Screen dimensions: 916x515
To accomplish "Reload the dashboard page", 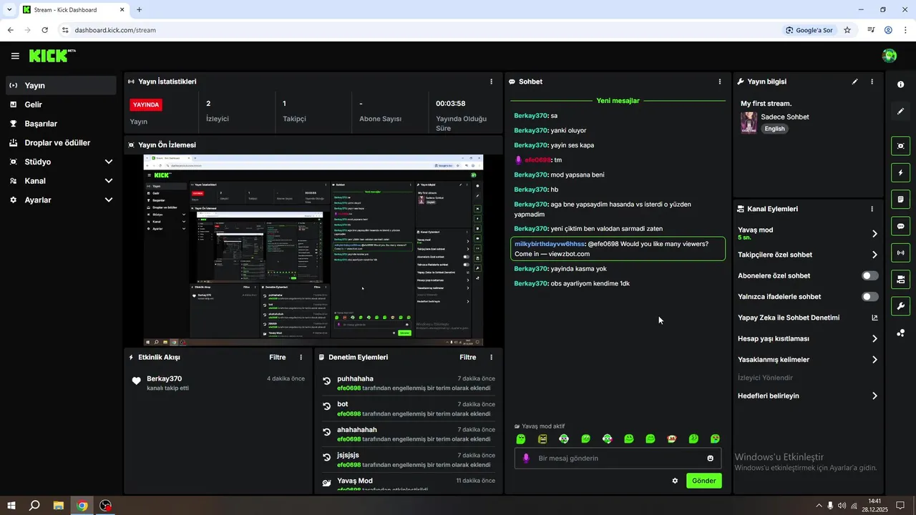I will [45, 30].
